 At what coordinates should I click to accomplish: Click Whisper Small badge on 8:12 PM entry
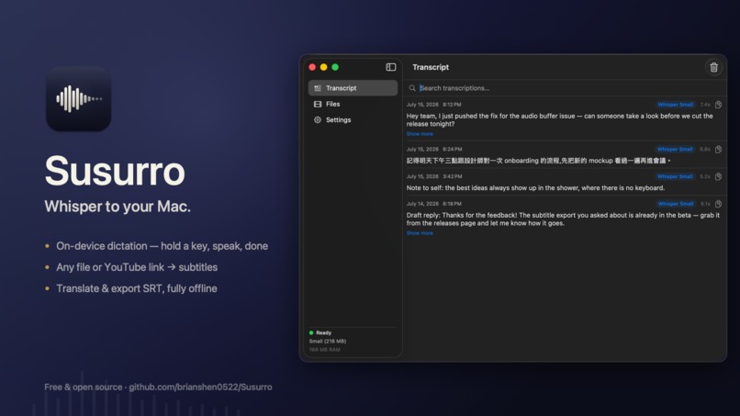[676, 105]
